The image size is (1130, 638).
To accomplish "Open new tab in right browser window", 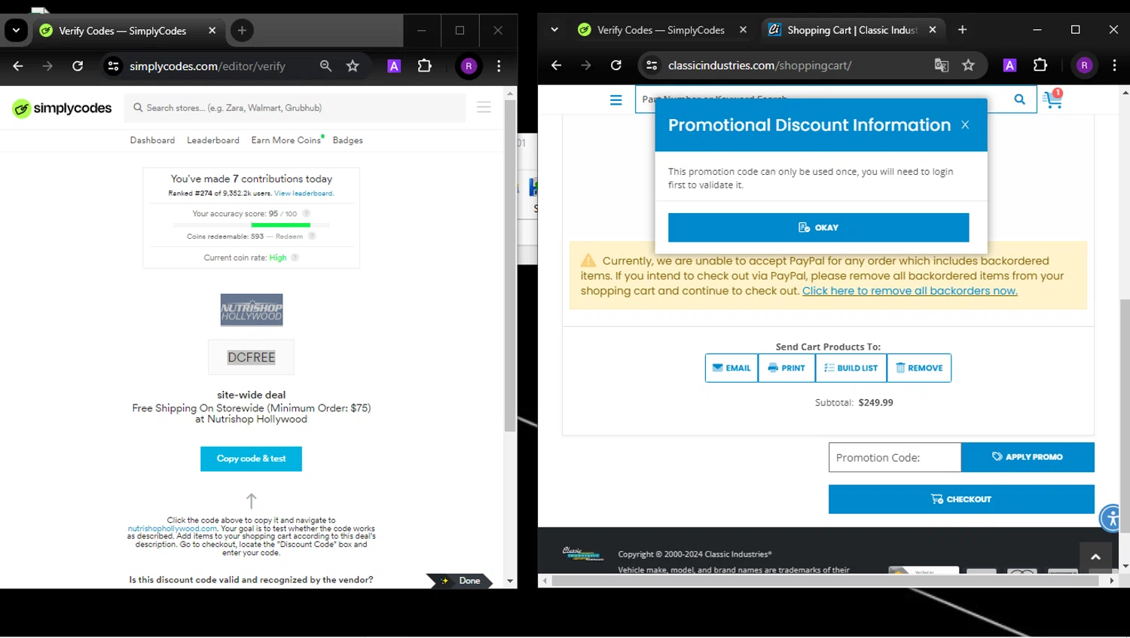I will (962, 30).
